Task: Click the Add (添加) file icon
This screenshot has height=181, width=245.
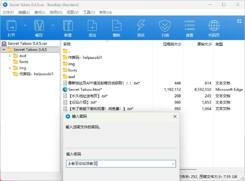Action: [x=92, y=26]
